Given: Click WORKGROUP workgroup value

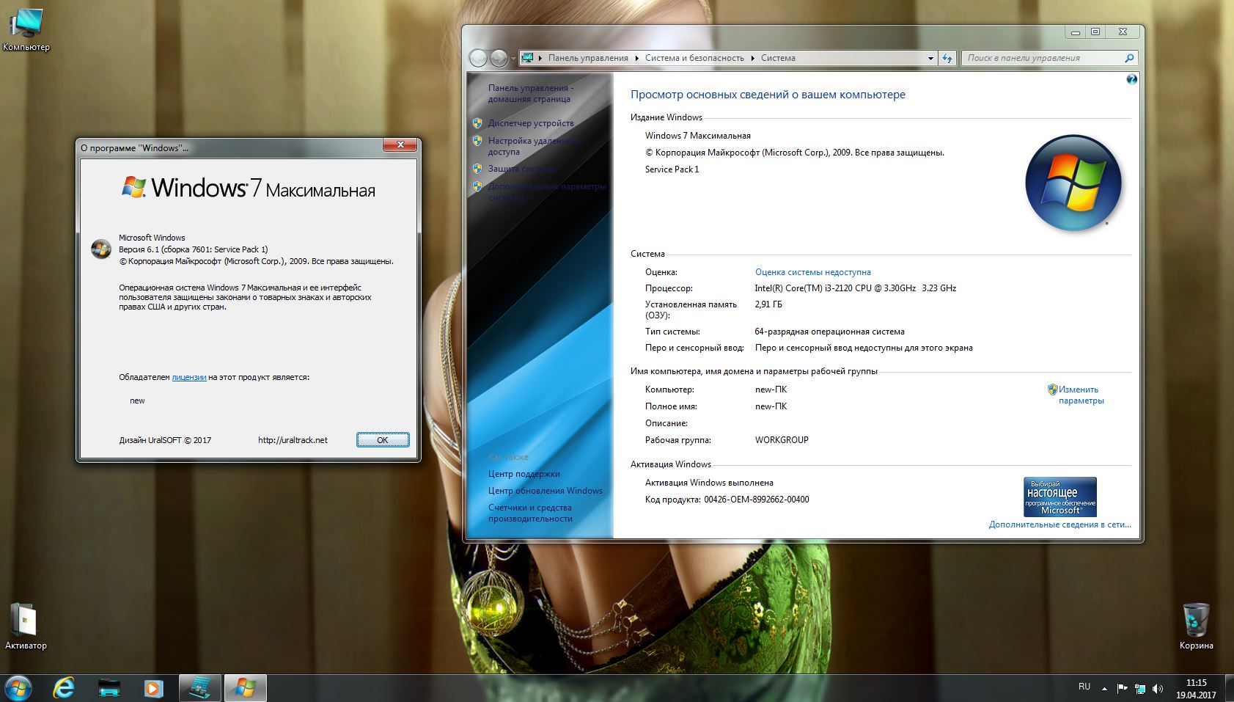Looking at the screenshot, I should click(782, 440).
